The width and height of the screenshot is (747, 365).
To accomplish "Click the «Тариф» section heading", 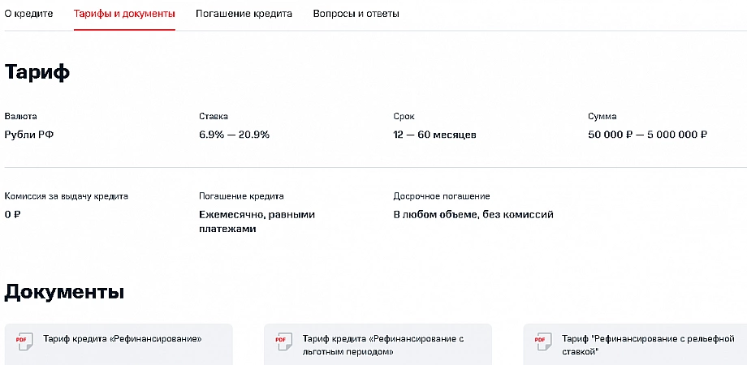I will (37, 71).
